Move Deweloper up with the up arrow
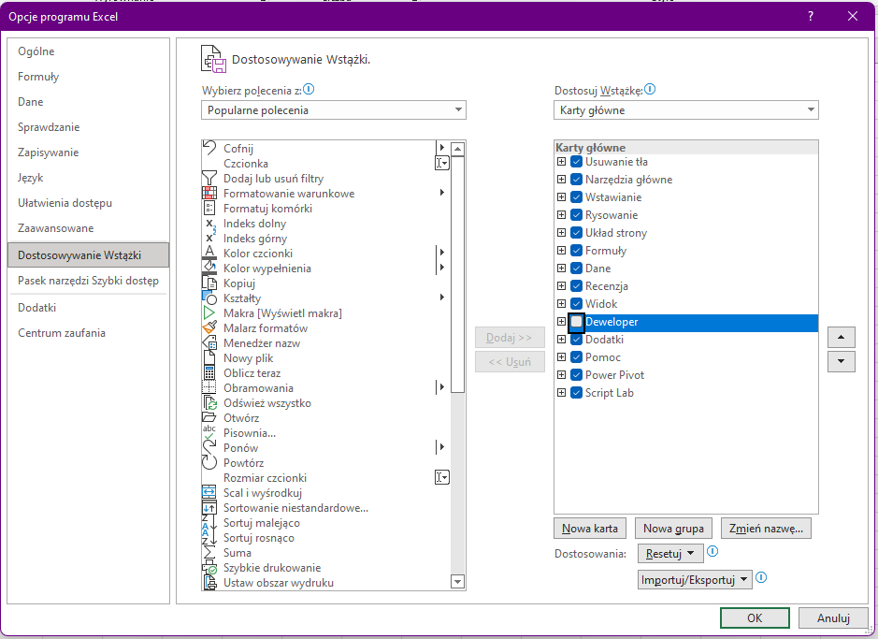Viewport: 878px width, 639px height. tap(841, 337)
